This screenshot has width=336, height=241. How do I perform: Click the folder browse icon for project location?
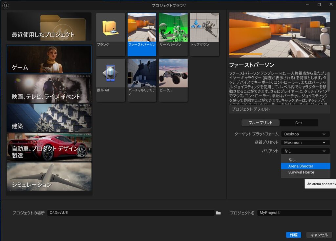click(x=219, y=213)
